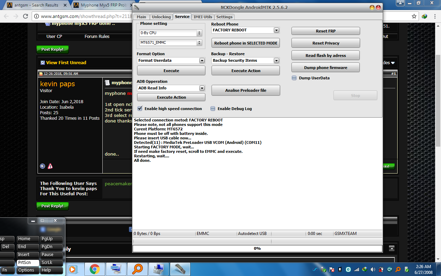Reload the page in Chrome
The image size is (441, 276).
pyautogui.click(x=25, y=16)
